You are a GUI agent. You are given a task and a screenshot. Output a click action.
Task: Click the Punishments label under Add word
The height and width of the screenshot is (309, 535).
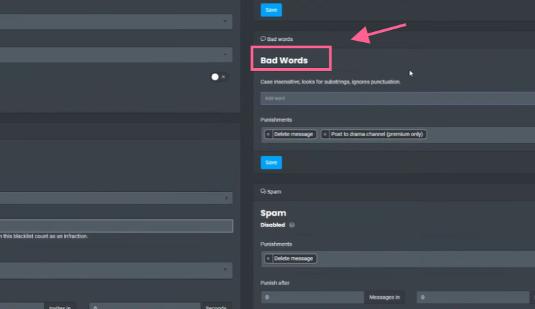pyautogui.click(x=276, y=120)
